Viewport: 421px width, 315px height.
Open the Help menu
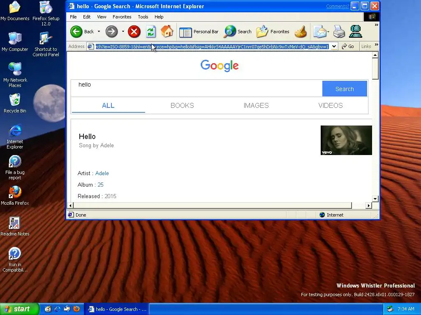159,17
